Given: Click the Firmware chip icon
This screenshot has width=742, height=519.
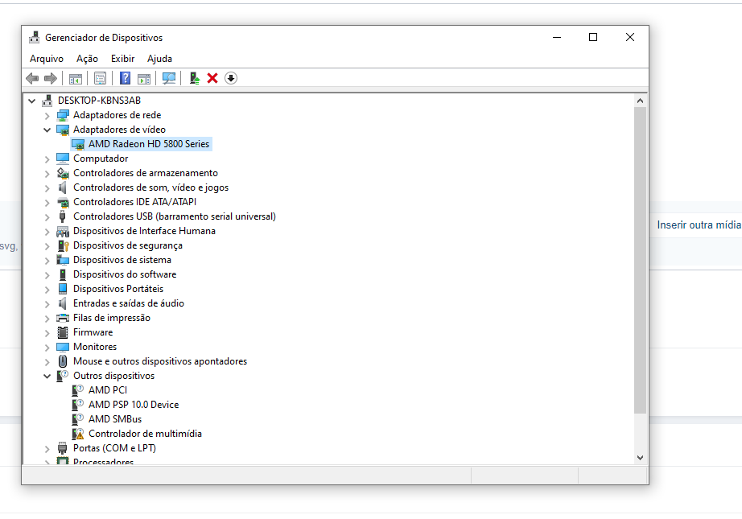Looking at the screenshot, I should [63, 332].
